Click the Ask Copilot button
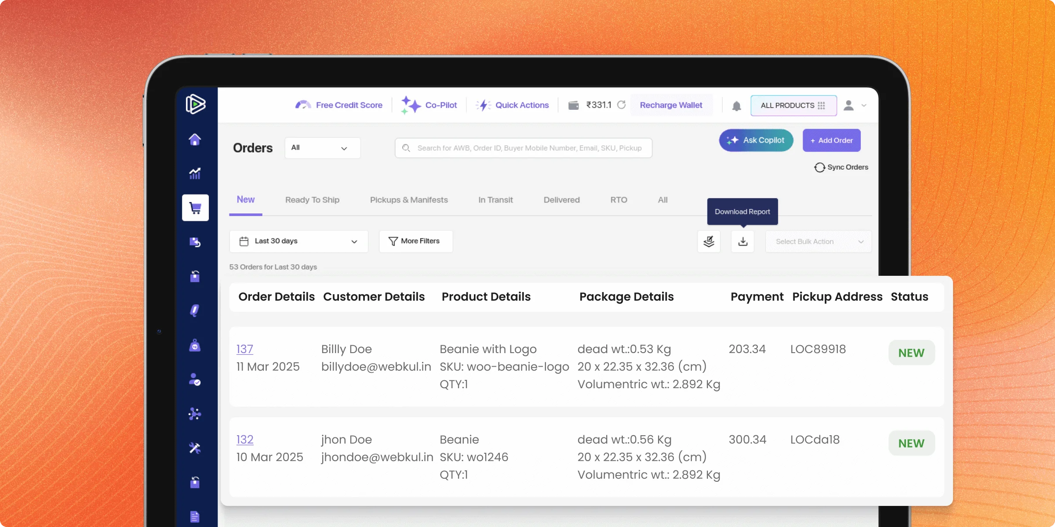This screenshot has height=527, width=1055. (x=756, y=141)
